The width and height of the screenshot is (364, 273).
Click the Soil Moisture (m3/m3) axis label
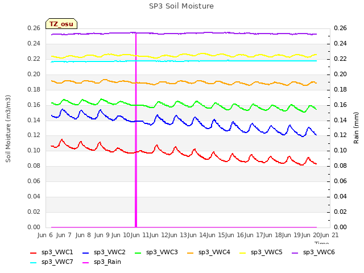pos(8,129)
